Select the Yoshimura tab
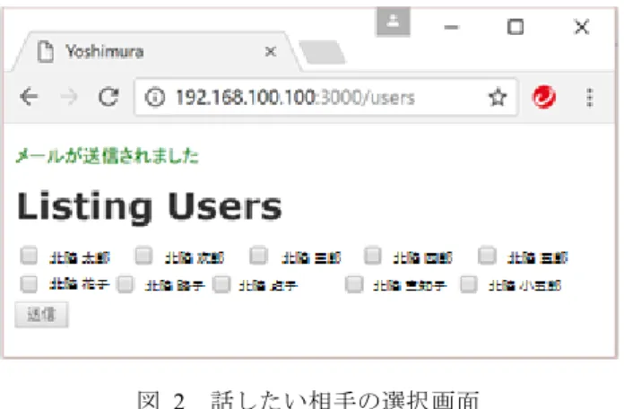The width and height of the screenshot is (624, 409). [155, 52]
